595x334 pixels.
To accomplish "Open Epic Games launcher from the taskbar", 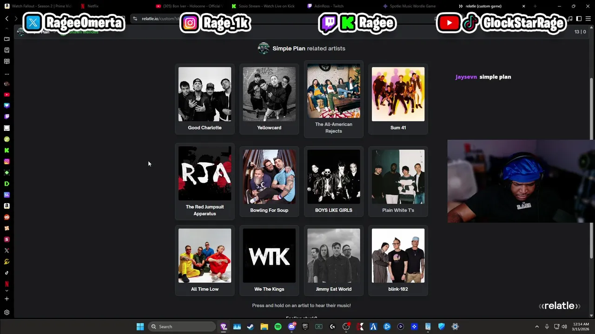I will pyautogui.click(x=305, y=327).
